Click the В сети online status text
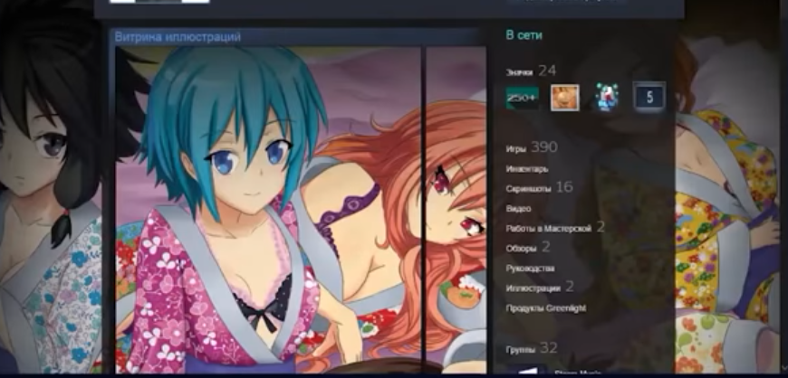The height and width of the screenshot is (378, 788). (x=524, y=35)
